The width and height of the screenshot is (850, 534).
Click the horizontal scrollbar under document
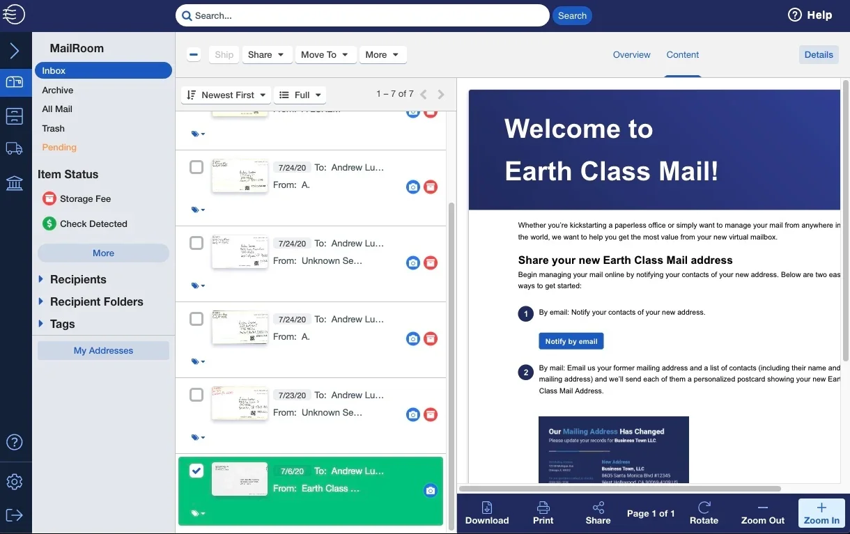click(x=620, y=489)
